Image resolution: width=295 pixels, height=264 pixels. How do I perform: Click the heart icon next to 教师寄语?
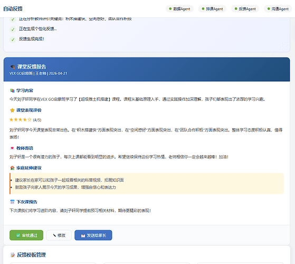tap(12, 148)
